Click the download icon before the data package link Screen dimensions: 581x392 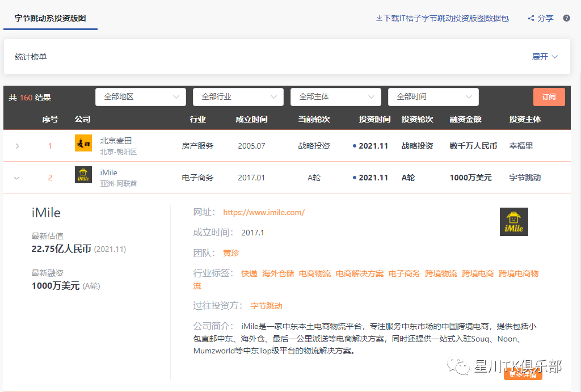coord(378,18)
